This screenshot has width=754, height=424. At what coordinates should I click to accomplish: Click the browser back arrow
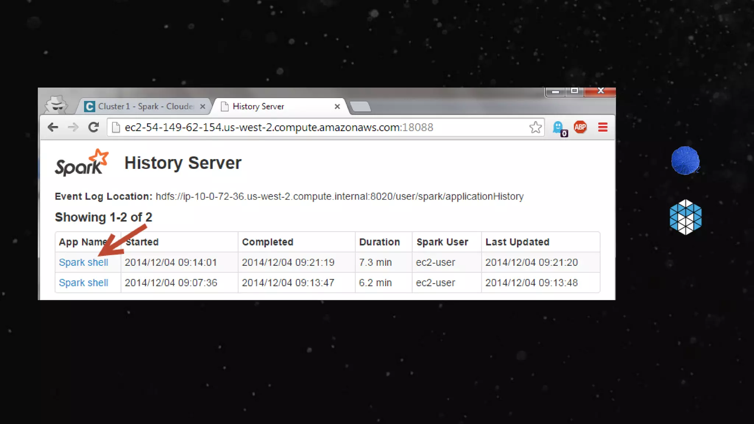53,127
